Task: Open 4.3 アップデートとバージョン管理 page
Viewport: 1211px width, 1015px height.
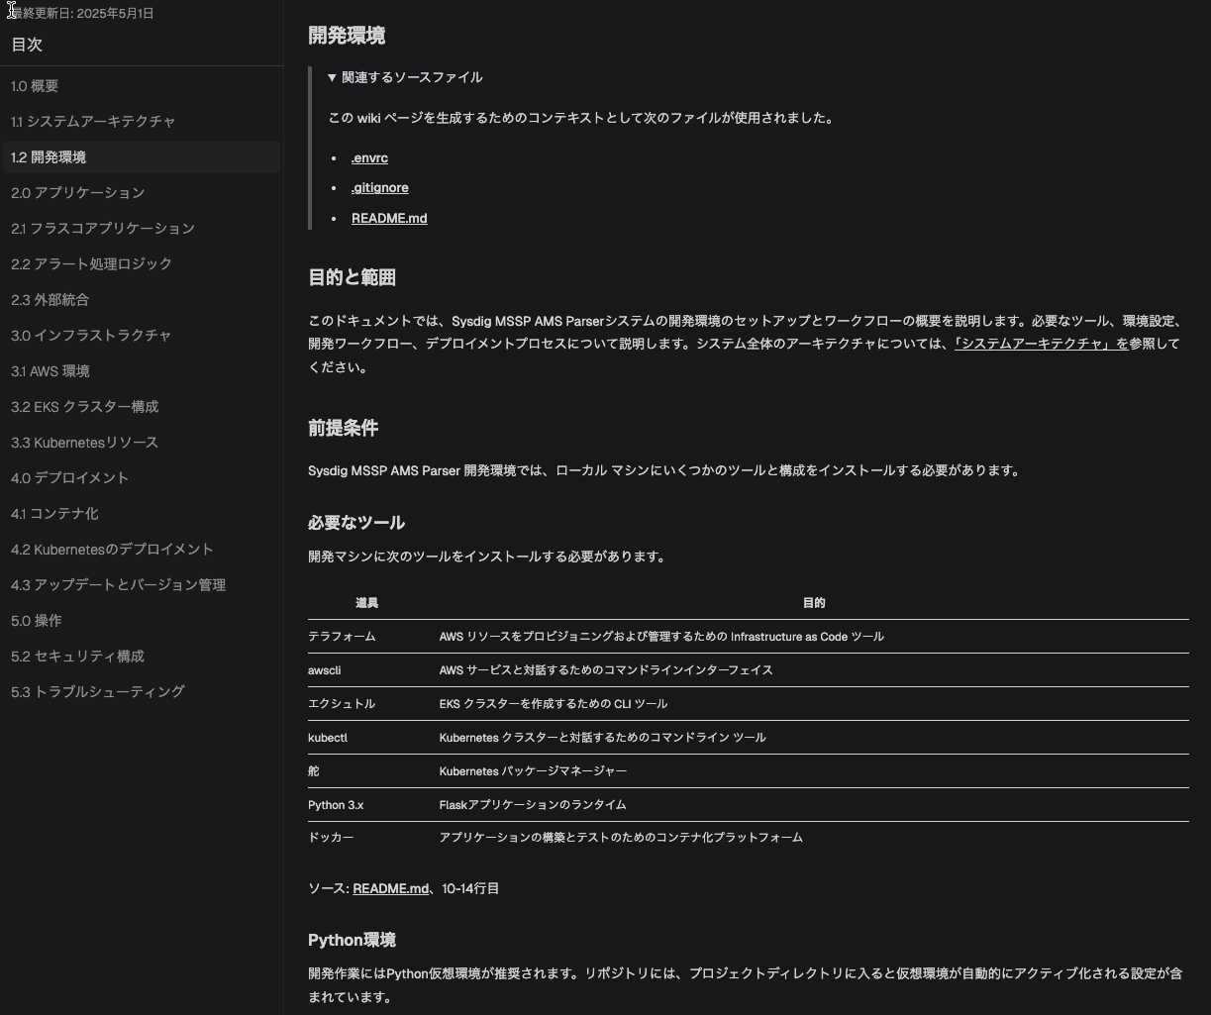Action: tap(141, 585)
